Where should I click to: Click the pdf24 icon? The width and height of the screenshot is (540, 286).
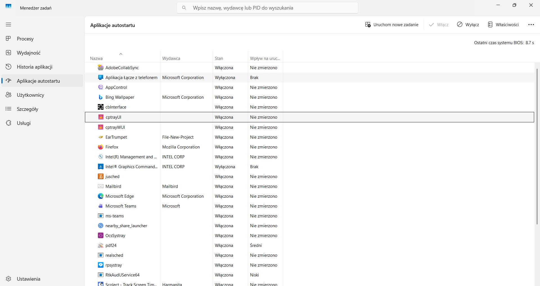coord(100,245)
